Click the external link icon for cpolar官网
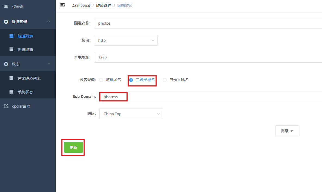 point(6,106)
